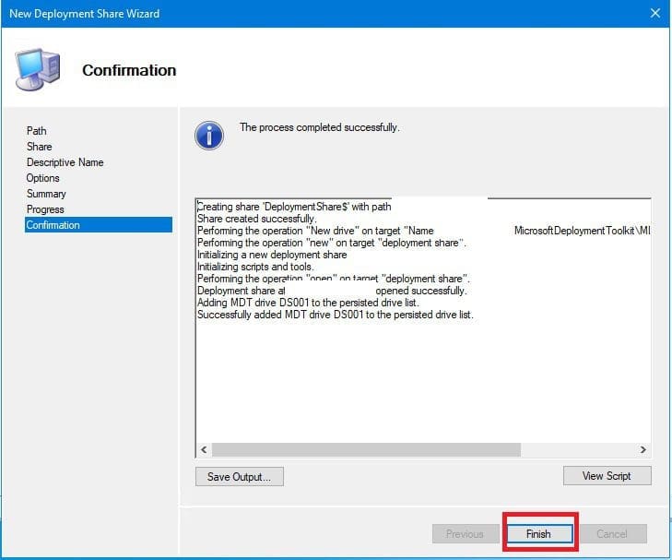Image resolution: width=672 pixels, height=560 pixels.
Task: Click 'The process completed successfully.' message
Action: [320, 127]
